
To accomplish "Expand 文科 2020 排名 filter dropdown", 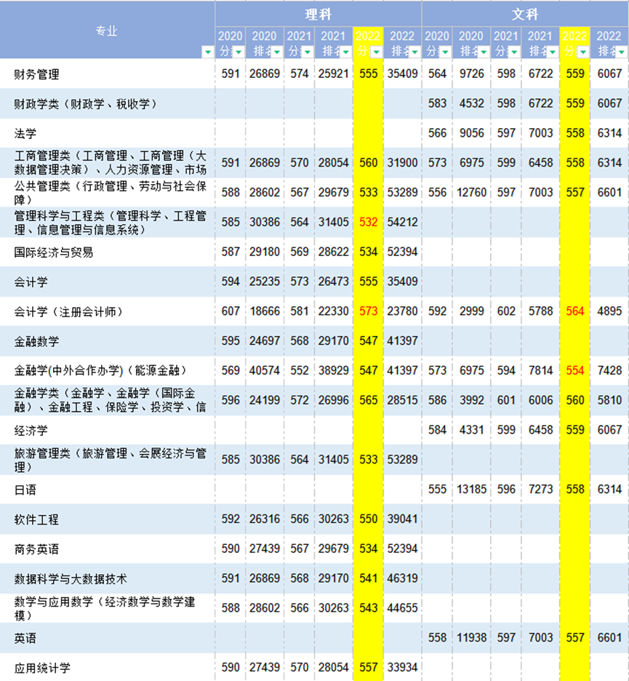I will [484, 52].
